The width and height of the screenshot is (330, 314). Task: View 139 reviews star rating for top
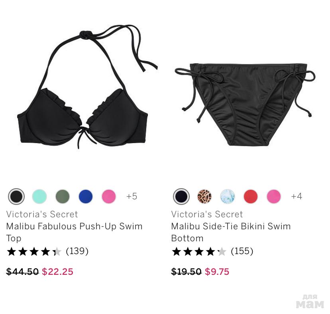pos(47,251)
